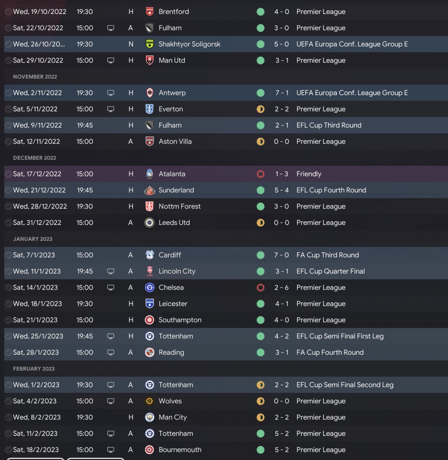The height and width of the screenshot is (460, 448).
Task: Click TV broadcast icon for Man Utd match
Action: click(x=111, y=60)
